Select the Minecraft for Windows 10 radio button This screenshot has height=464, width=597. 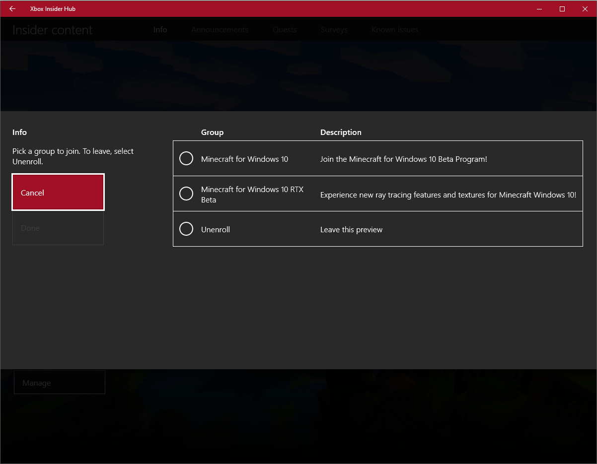pyautogui.click(x=186, y=159)
